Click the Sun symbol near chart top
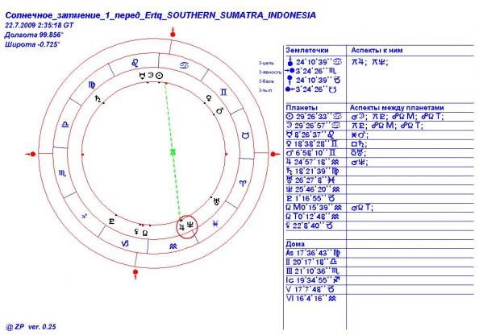This screenshot has height=335, width=479. (x=159, y=76)
